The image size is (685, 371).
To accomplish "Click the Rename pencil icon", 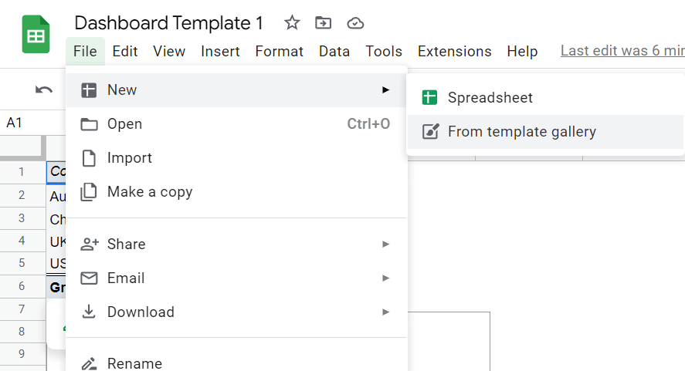I will point(89,363).
